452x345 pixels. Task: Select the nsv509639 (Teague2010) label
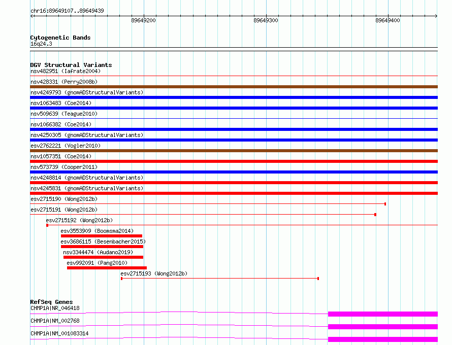[64, 114]
